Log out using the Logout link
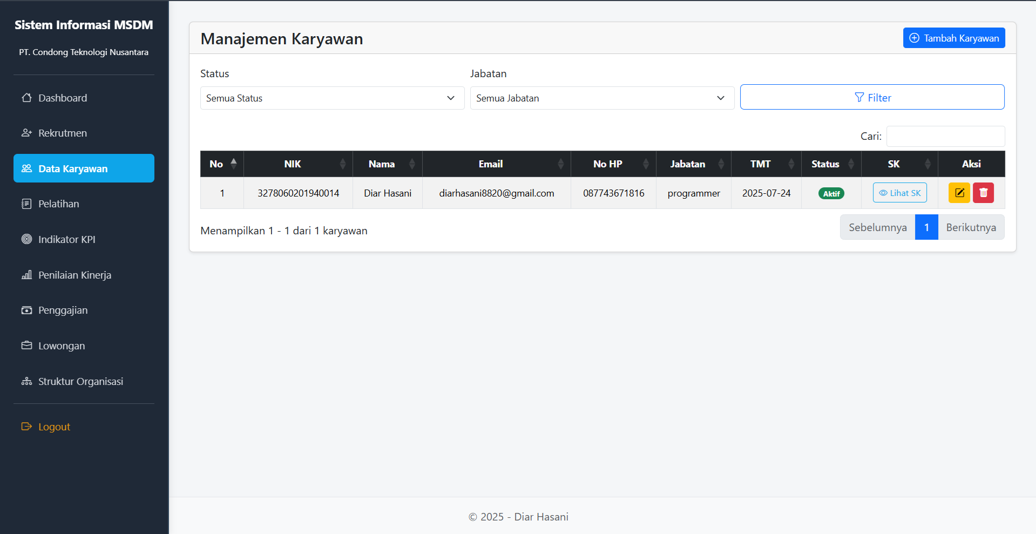 pyautogui.click(x=53, y=427)
